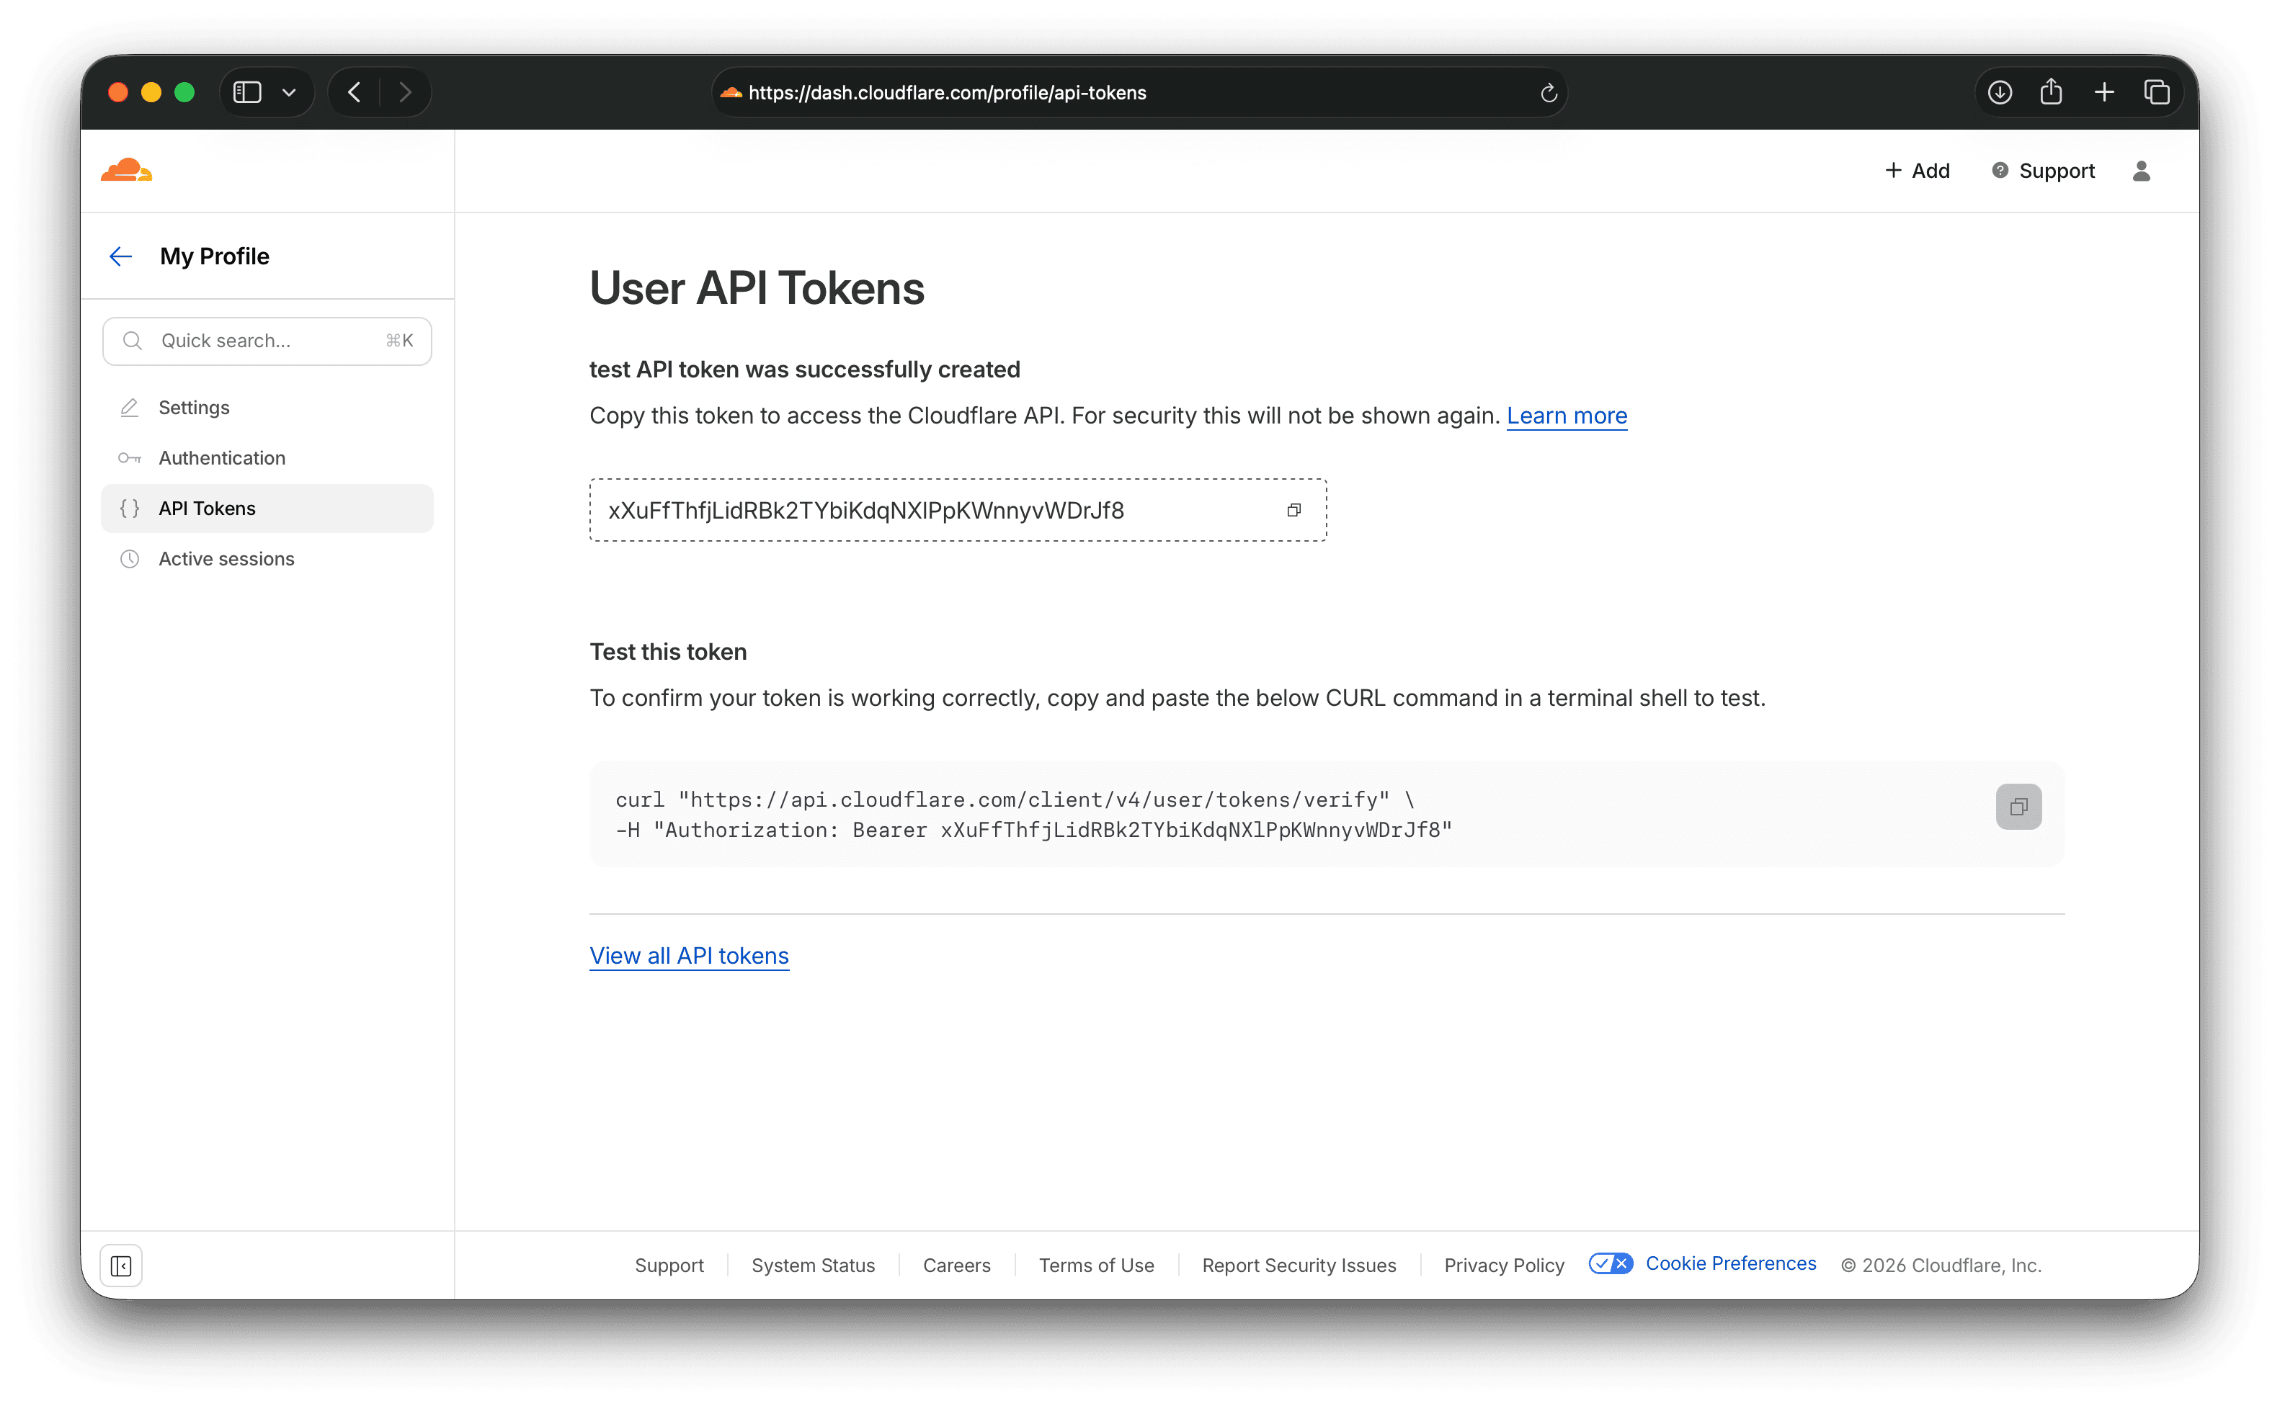Click the Learn more link

[x=1566, y=416]
